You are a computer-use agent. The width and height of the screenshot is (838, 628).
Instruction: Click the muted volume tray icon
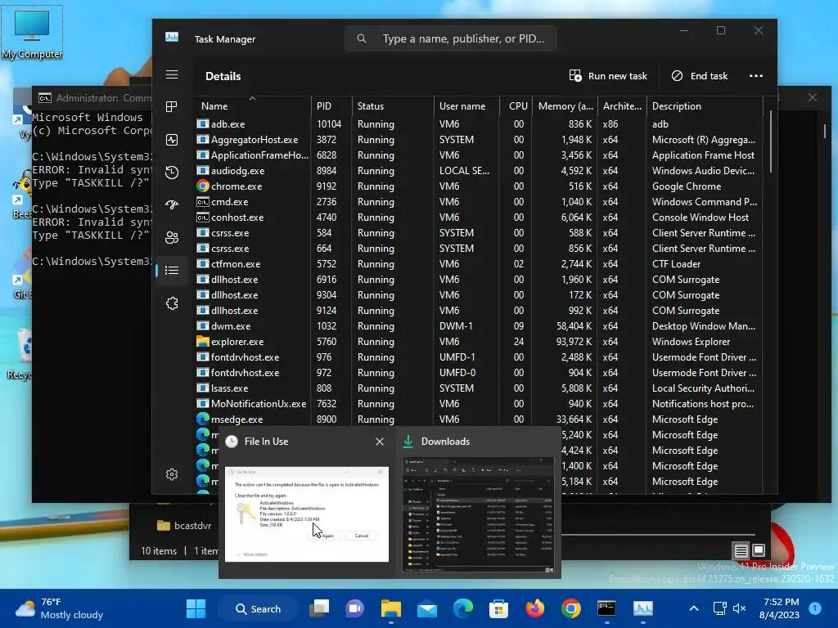(x=740, y=608)
